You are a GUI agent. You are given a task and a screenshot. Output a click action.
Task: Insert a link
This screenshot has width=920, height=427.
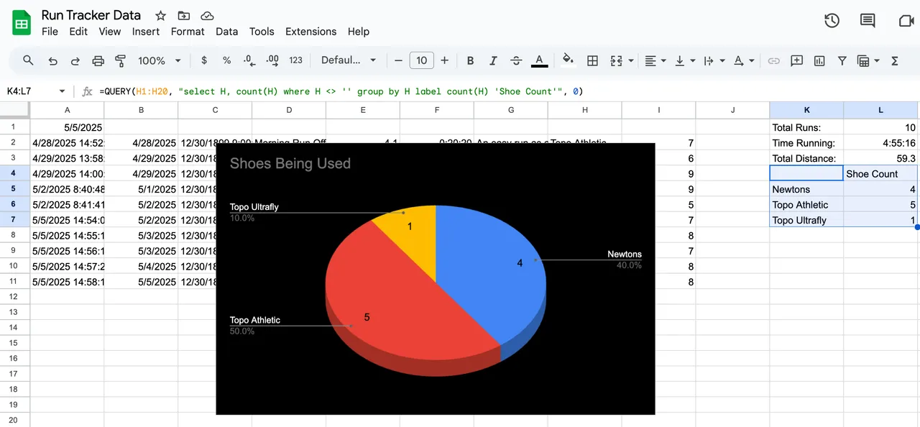point(773,60)
